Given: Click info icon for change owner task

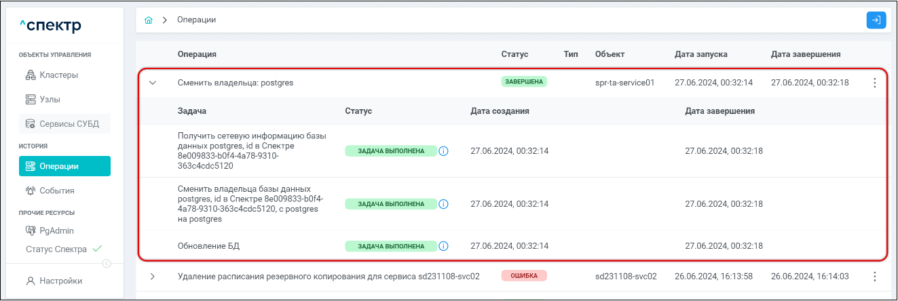Looking at the screenshot, I should point(444,204).
